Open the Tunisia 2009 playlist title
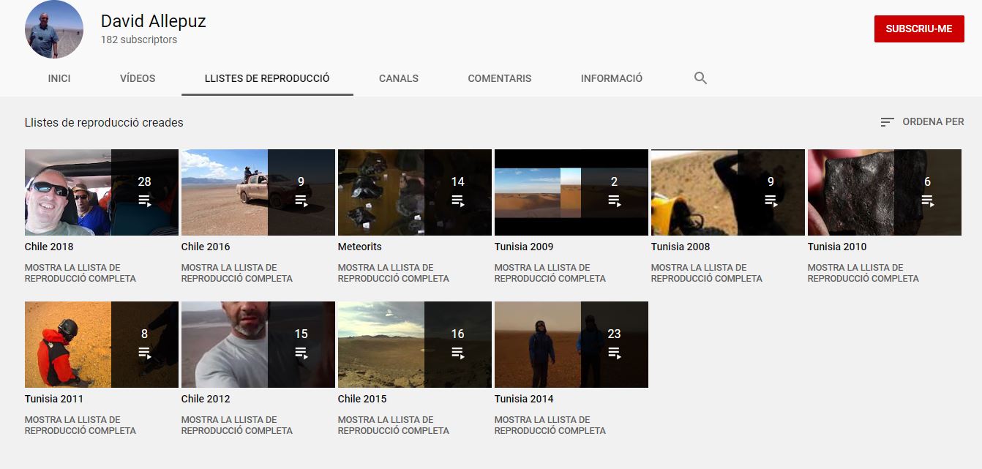 [524, 247]
